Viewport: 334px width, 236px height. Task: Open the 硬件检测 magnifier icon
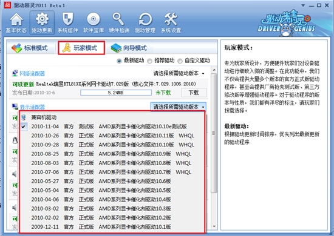pos(119,22)
